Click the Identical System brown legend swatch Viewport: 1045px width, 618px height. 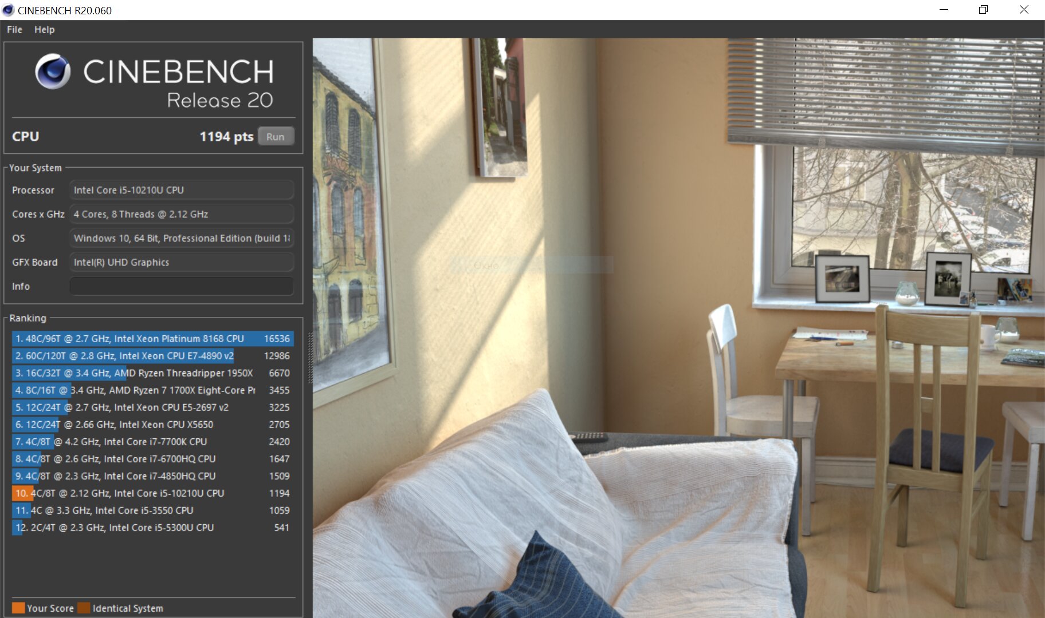coord(84,608)
